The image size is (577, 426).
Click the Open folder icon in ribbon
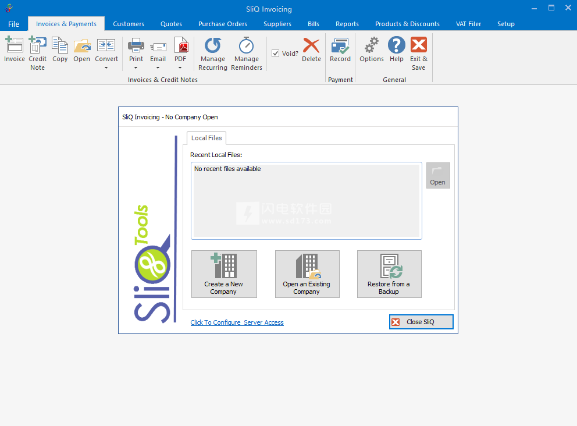pos(81,49)
